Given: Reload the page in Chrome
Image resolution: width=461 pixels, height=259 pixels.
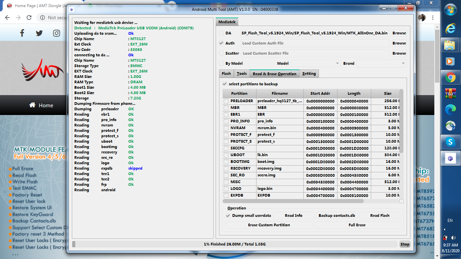Looking at the screenshot, I should point(29,18).
